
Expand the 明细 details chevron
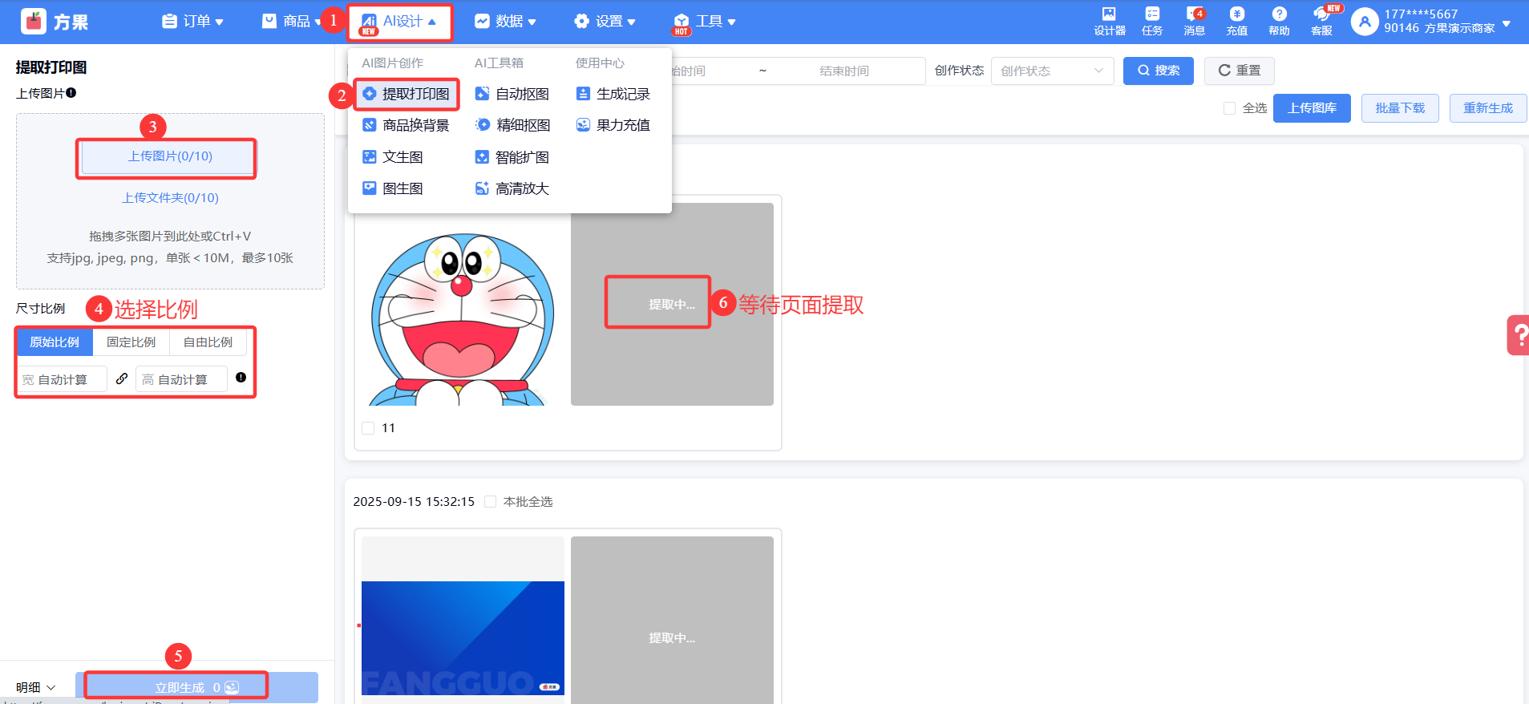point(51,687)
